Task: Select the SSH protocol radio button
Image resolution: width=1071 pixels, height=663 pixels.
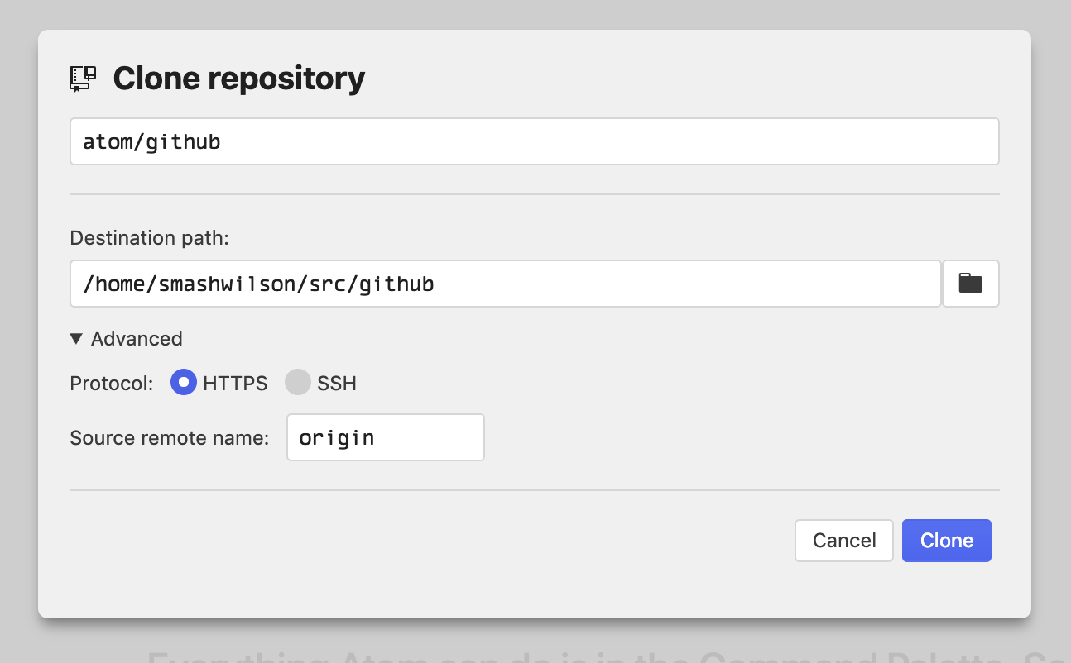Action: (297, 382)
